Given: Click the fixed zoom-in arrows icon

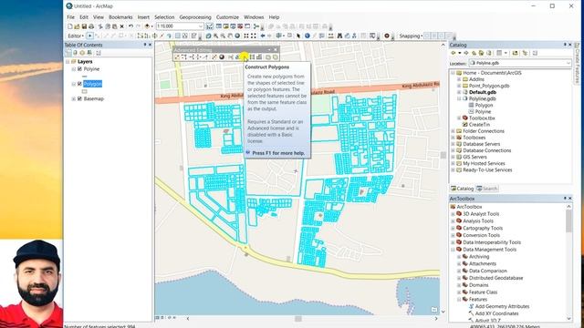Looking at the screenshot, I should [246, 36].
